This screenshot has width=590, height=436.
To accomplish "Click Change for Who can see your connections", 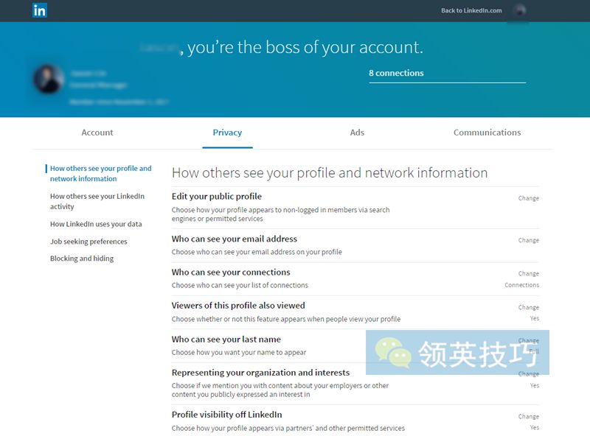I will click(528, 274).
